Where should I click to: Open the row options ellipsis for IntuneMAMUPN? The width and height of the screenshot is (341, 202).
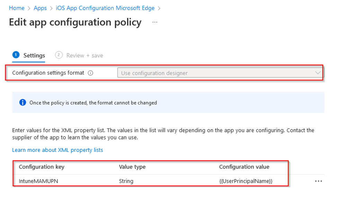pyautogui.click(x=318, y=181)
